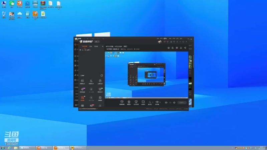
Task: Click the home icon in the rear window sidebar
Action: [75, 56]
